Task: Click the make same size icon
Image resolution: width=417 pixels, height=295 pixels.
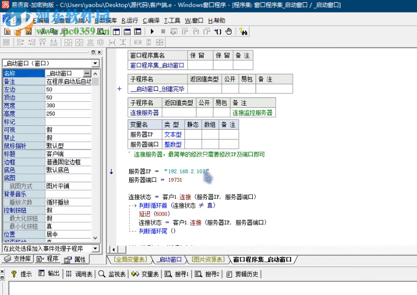Action: (160, 42)
